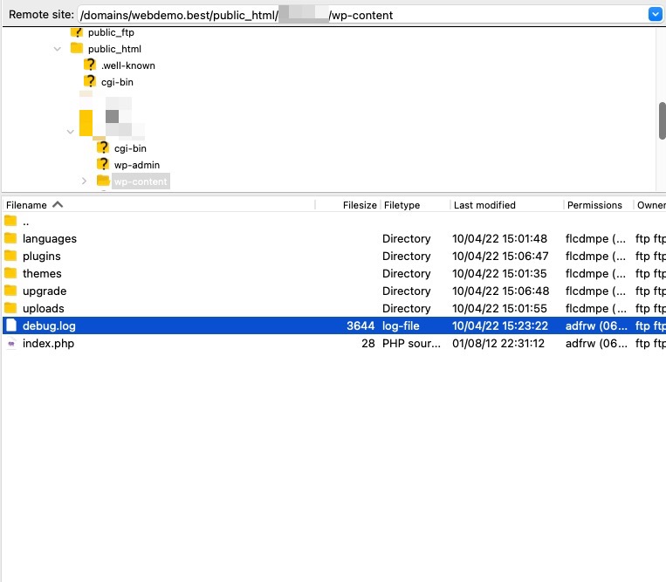Image resolution: width=666 pixels, height=582 pixels.
Task: Click the debug.log file icon
Action: coord(11,325)
